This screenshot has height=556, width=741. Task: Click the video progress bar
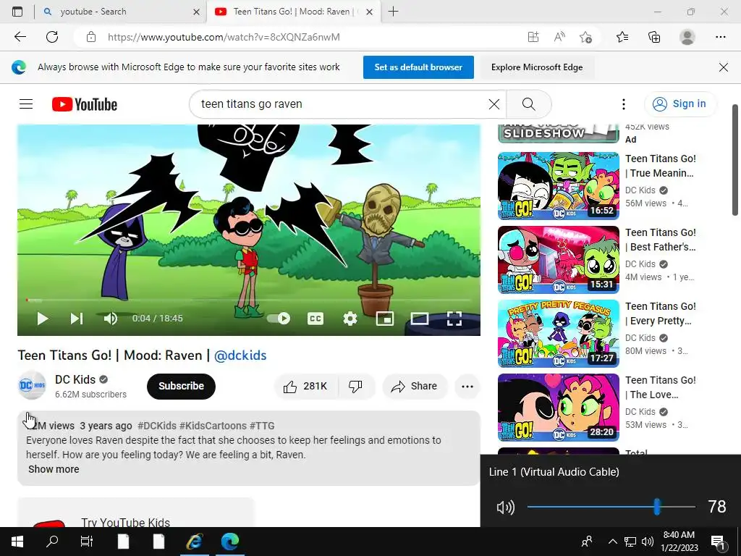coord(249,300)
